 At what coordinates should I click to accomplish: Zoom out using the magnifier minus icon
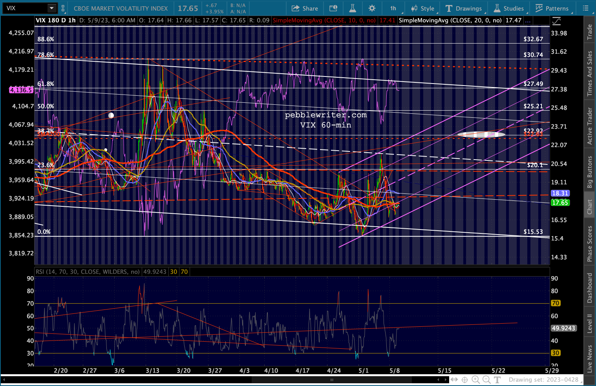pyautogui.click(x=486, y=379)
